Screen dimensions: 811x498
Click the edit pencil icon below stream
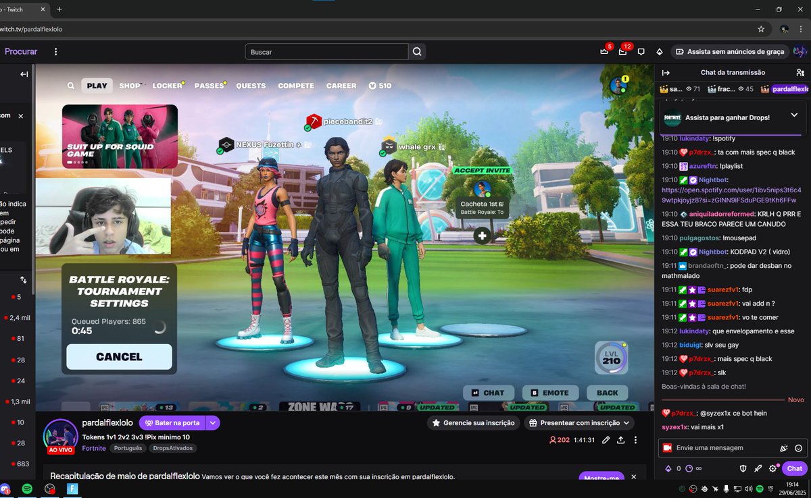click(606, 440)
